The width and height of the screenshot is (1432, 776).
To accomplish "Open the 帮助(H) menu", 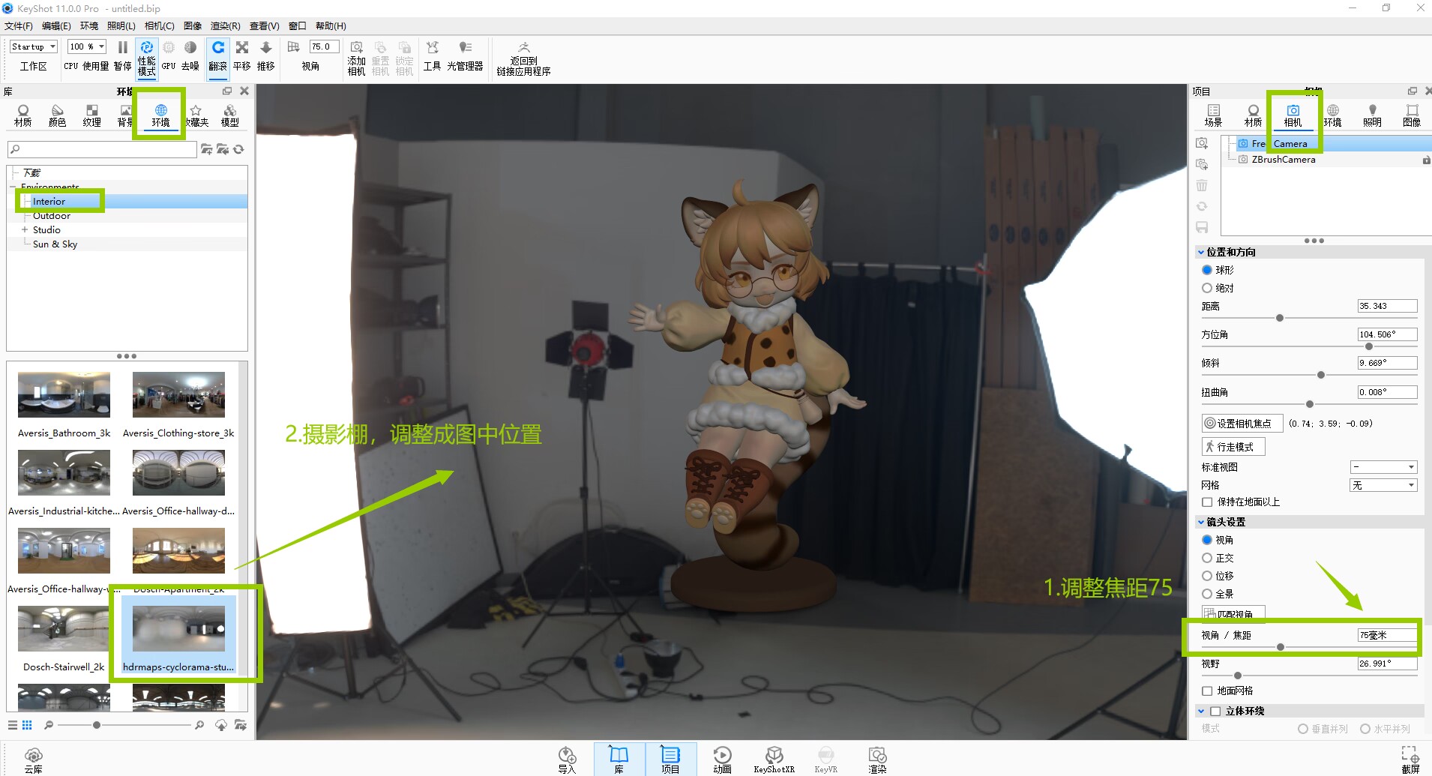I will click(x=331, y=26).
